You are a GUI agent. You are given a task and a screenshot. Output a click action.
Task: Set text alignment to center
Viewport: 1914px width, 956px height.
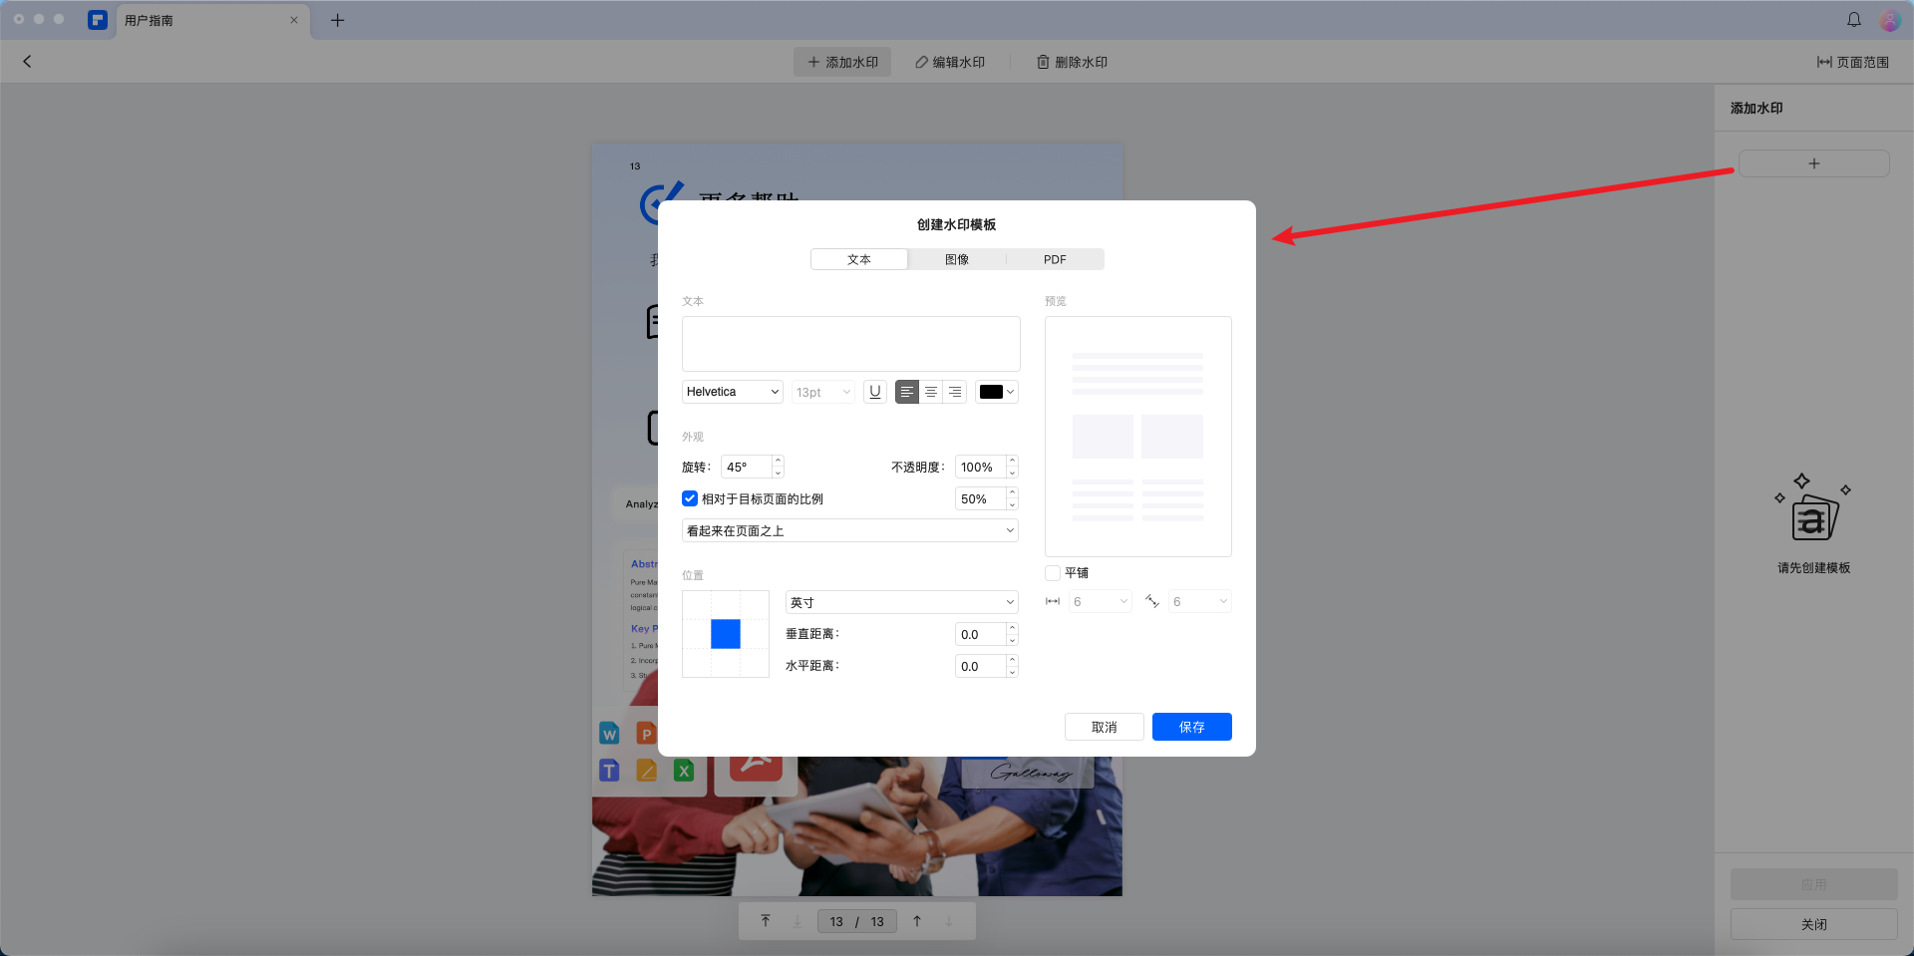930,391
